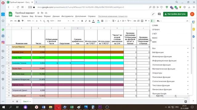This screenshot has width=197, height=110.
Task: Open VK in Opera sidebar
Action: (x=3, y=36)
